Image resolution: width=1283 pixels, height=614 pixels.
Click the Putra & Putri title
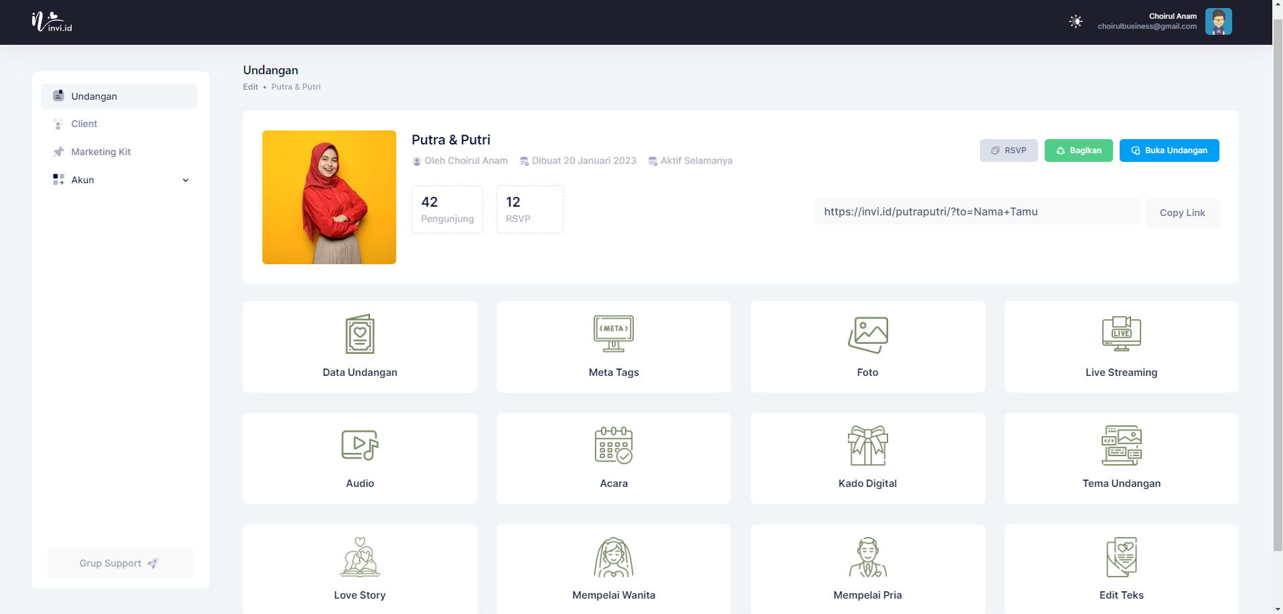[451, 140]
